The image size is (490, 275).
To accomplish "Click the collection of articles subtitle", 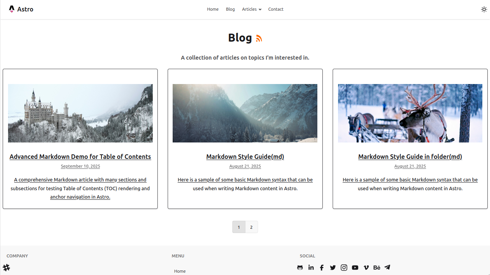I will [245, 58].
